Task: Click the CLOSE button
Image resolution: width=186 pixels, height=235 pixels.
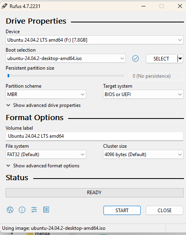Action: 164,211
